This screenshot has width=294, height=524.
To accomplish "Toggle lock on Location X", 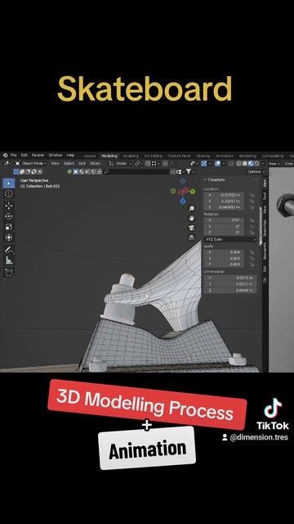I will click(252, 195).
